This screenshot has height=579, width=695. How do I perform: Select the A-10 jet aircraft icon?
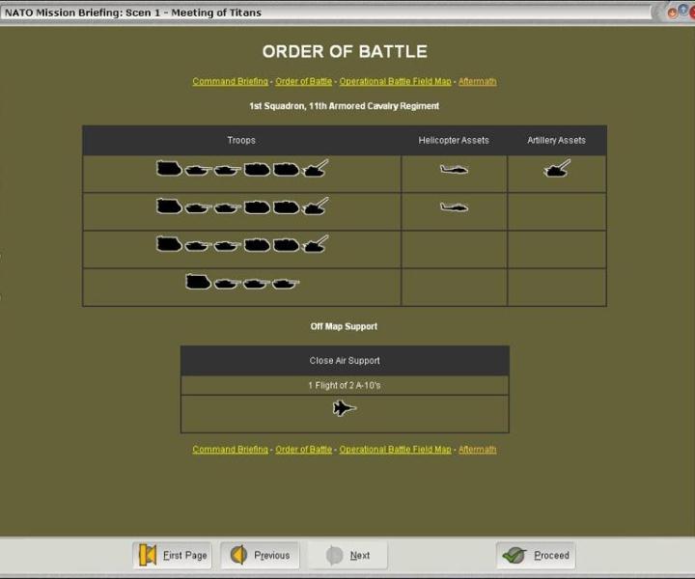point(344,408)
